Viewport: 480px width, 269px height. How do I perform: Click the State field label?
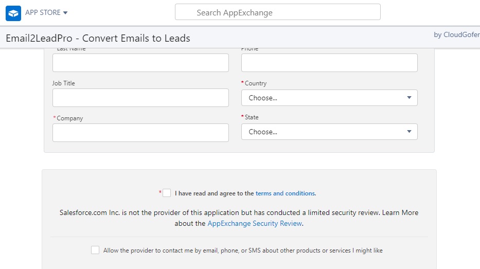pyautogui.click(x=252, y=117)
